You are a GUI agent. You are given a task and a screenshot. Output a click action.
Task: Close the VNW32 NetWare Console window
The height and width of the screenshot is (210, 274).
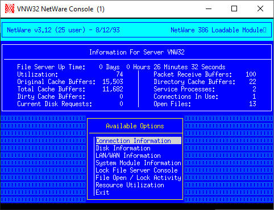pyautogui.click(x=260, y=9)
